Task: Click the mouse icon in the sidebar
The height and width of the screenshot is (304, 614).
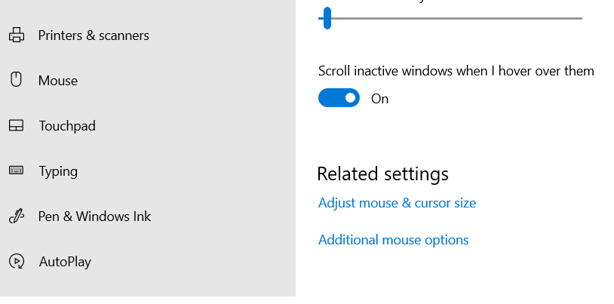Action: pyautogui.click(x=16, y=79)
